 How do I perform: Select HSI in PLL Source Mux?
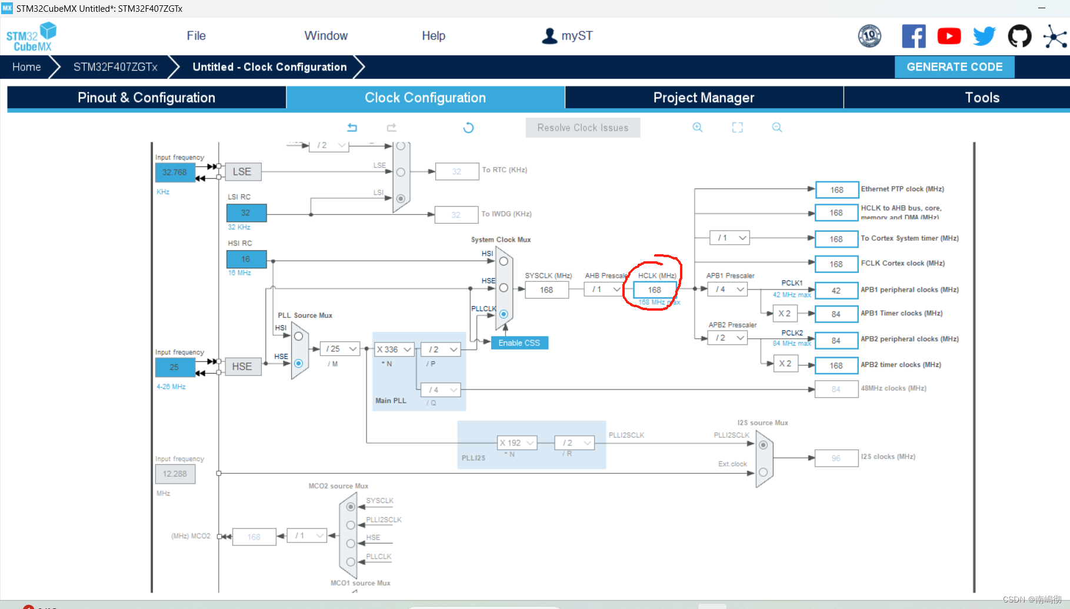(298, 336)
